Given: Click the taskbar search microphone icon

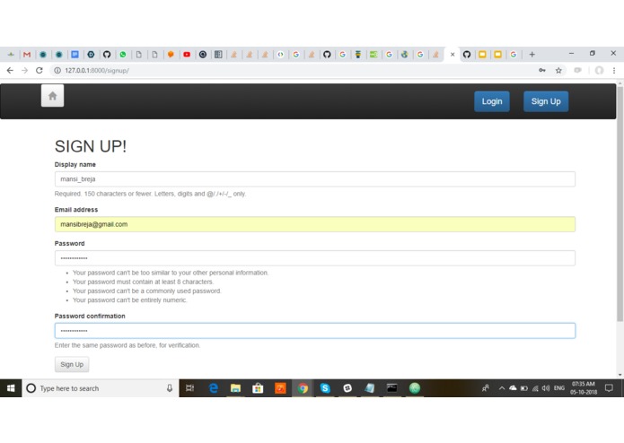Looking at the screenshot, I should (x=170, y=388).
